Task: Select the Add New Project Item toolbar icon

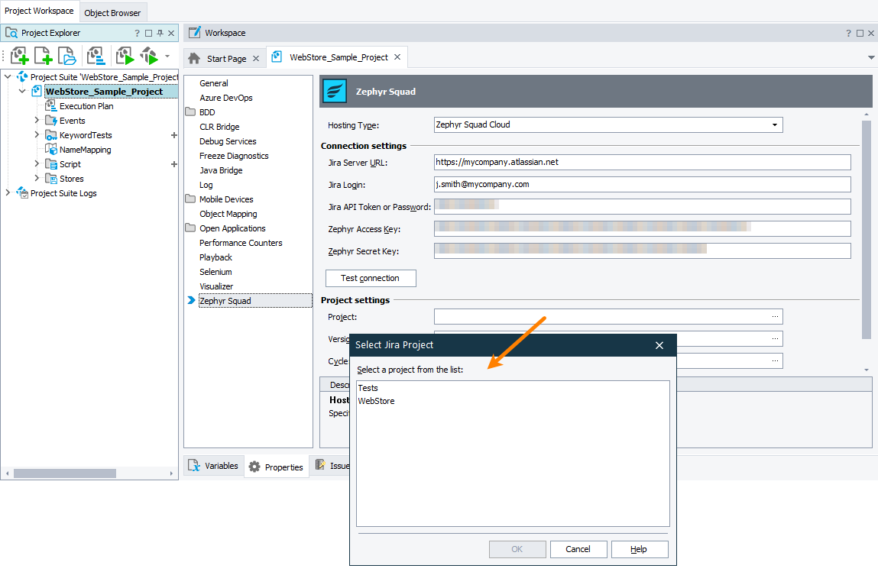Action: (19, 55)
